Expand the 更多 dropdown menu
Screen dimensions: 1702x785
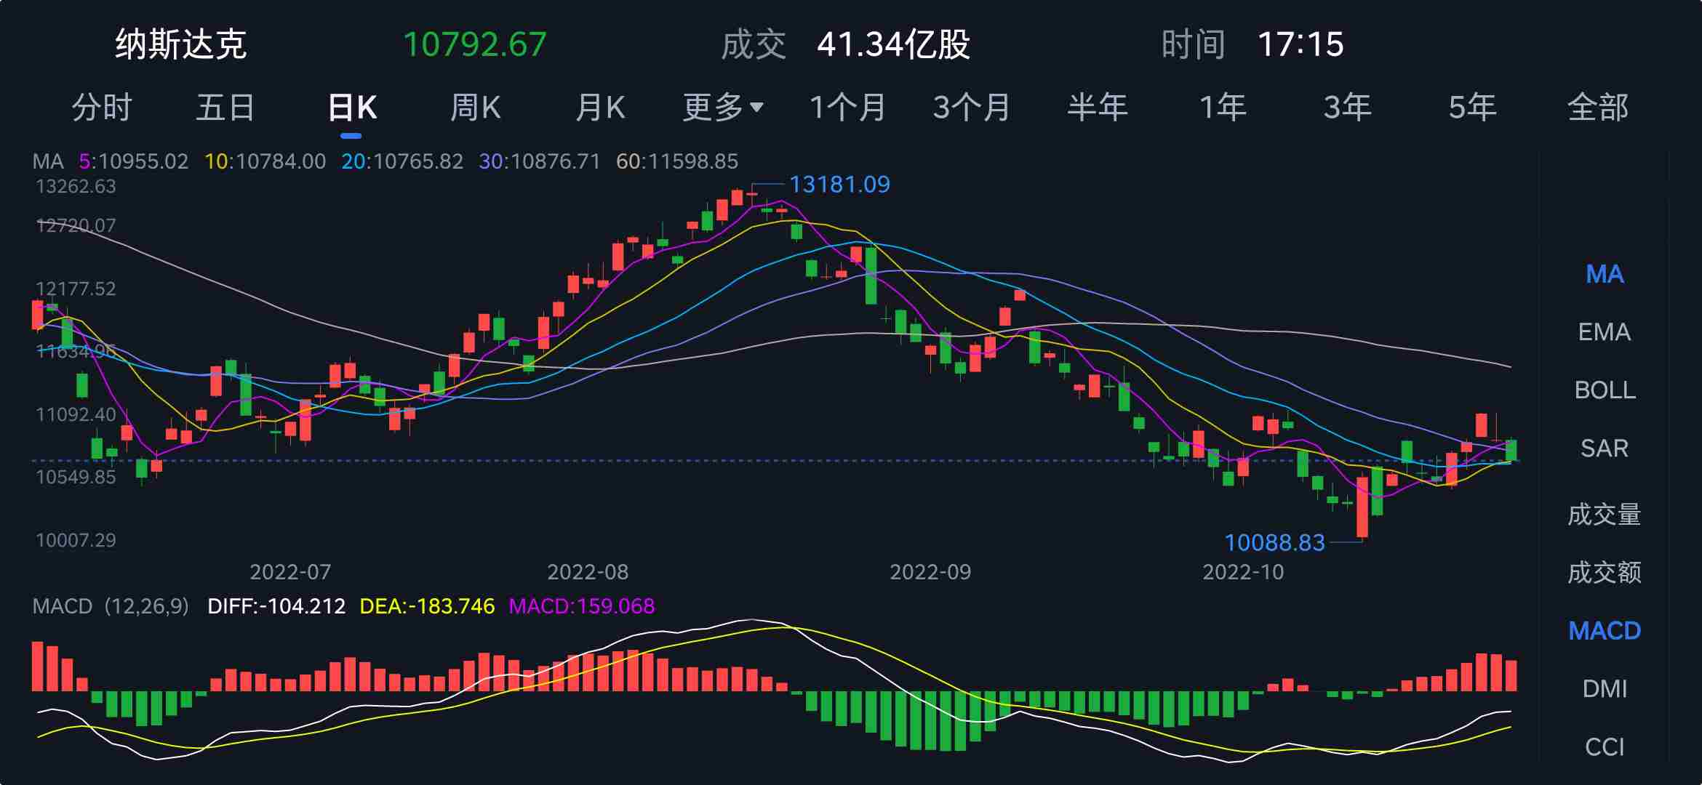coord(723,108)
